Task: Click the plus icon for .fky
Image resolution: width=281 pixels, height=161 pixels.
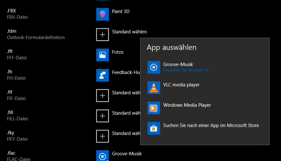Action: point(102,136)
